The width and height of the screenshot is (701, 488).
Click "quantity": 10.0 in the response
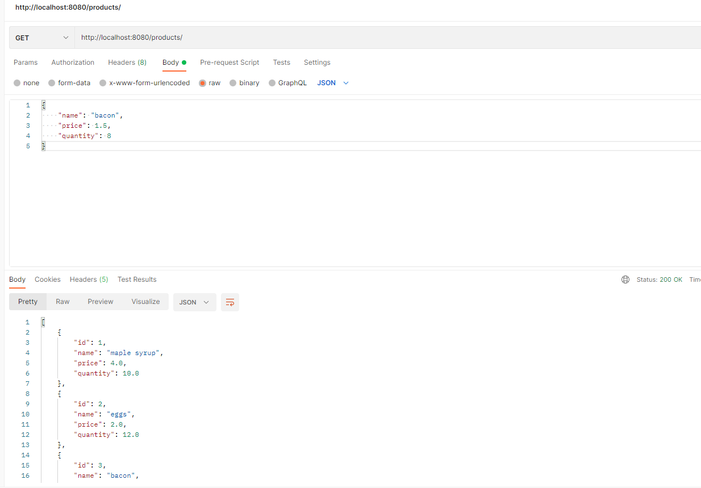(x=107, y=373)
